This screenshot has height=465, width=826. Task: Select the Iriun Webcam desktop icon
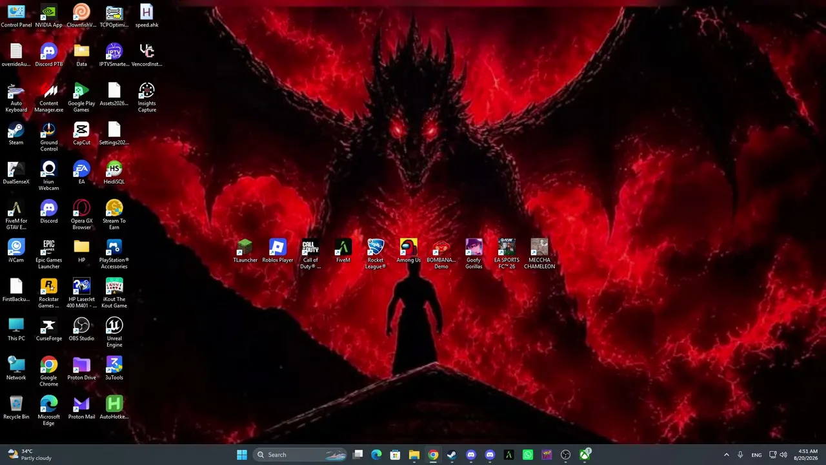point(49,176)
